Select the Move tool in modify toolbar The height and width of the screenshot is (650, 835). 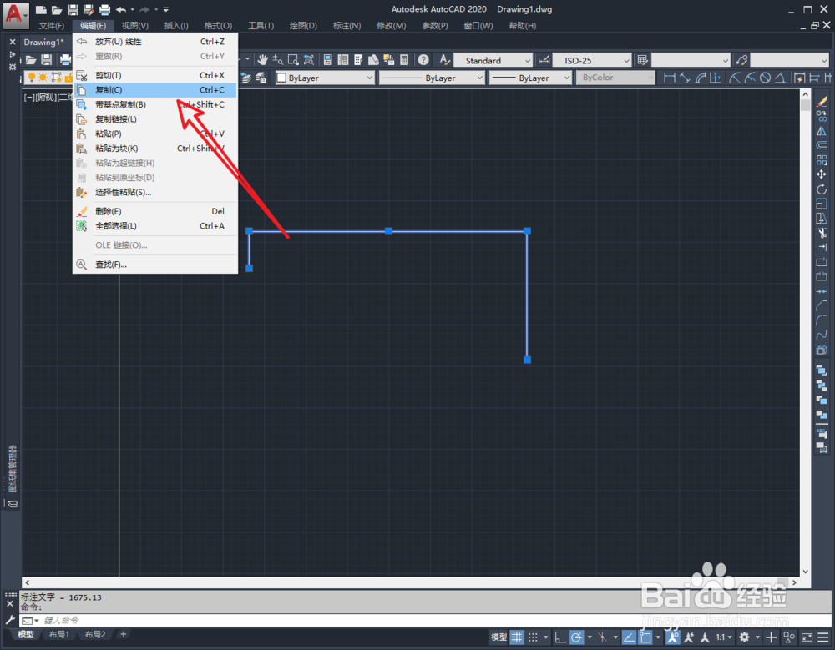[x=822, y=174]
